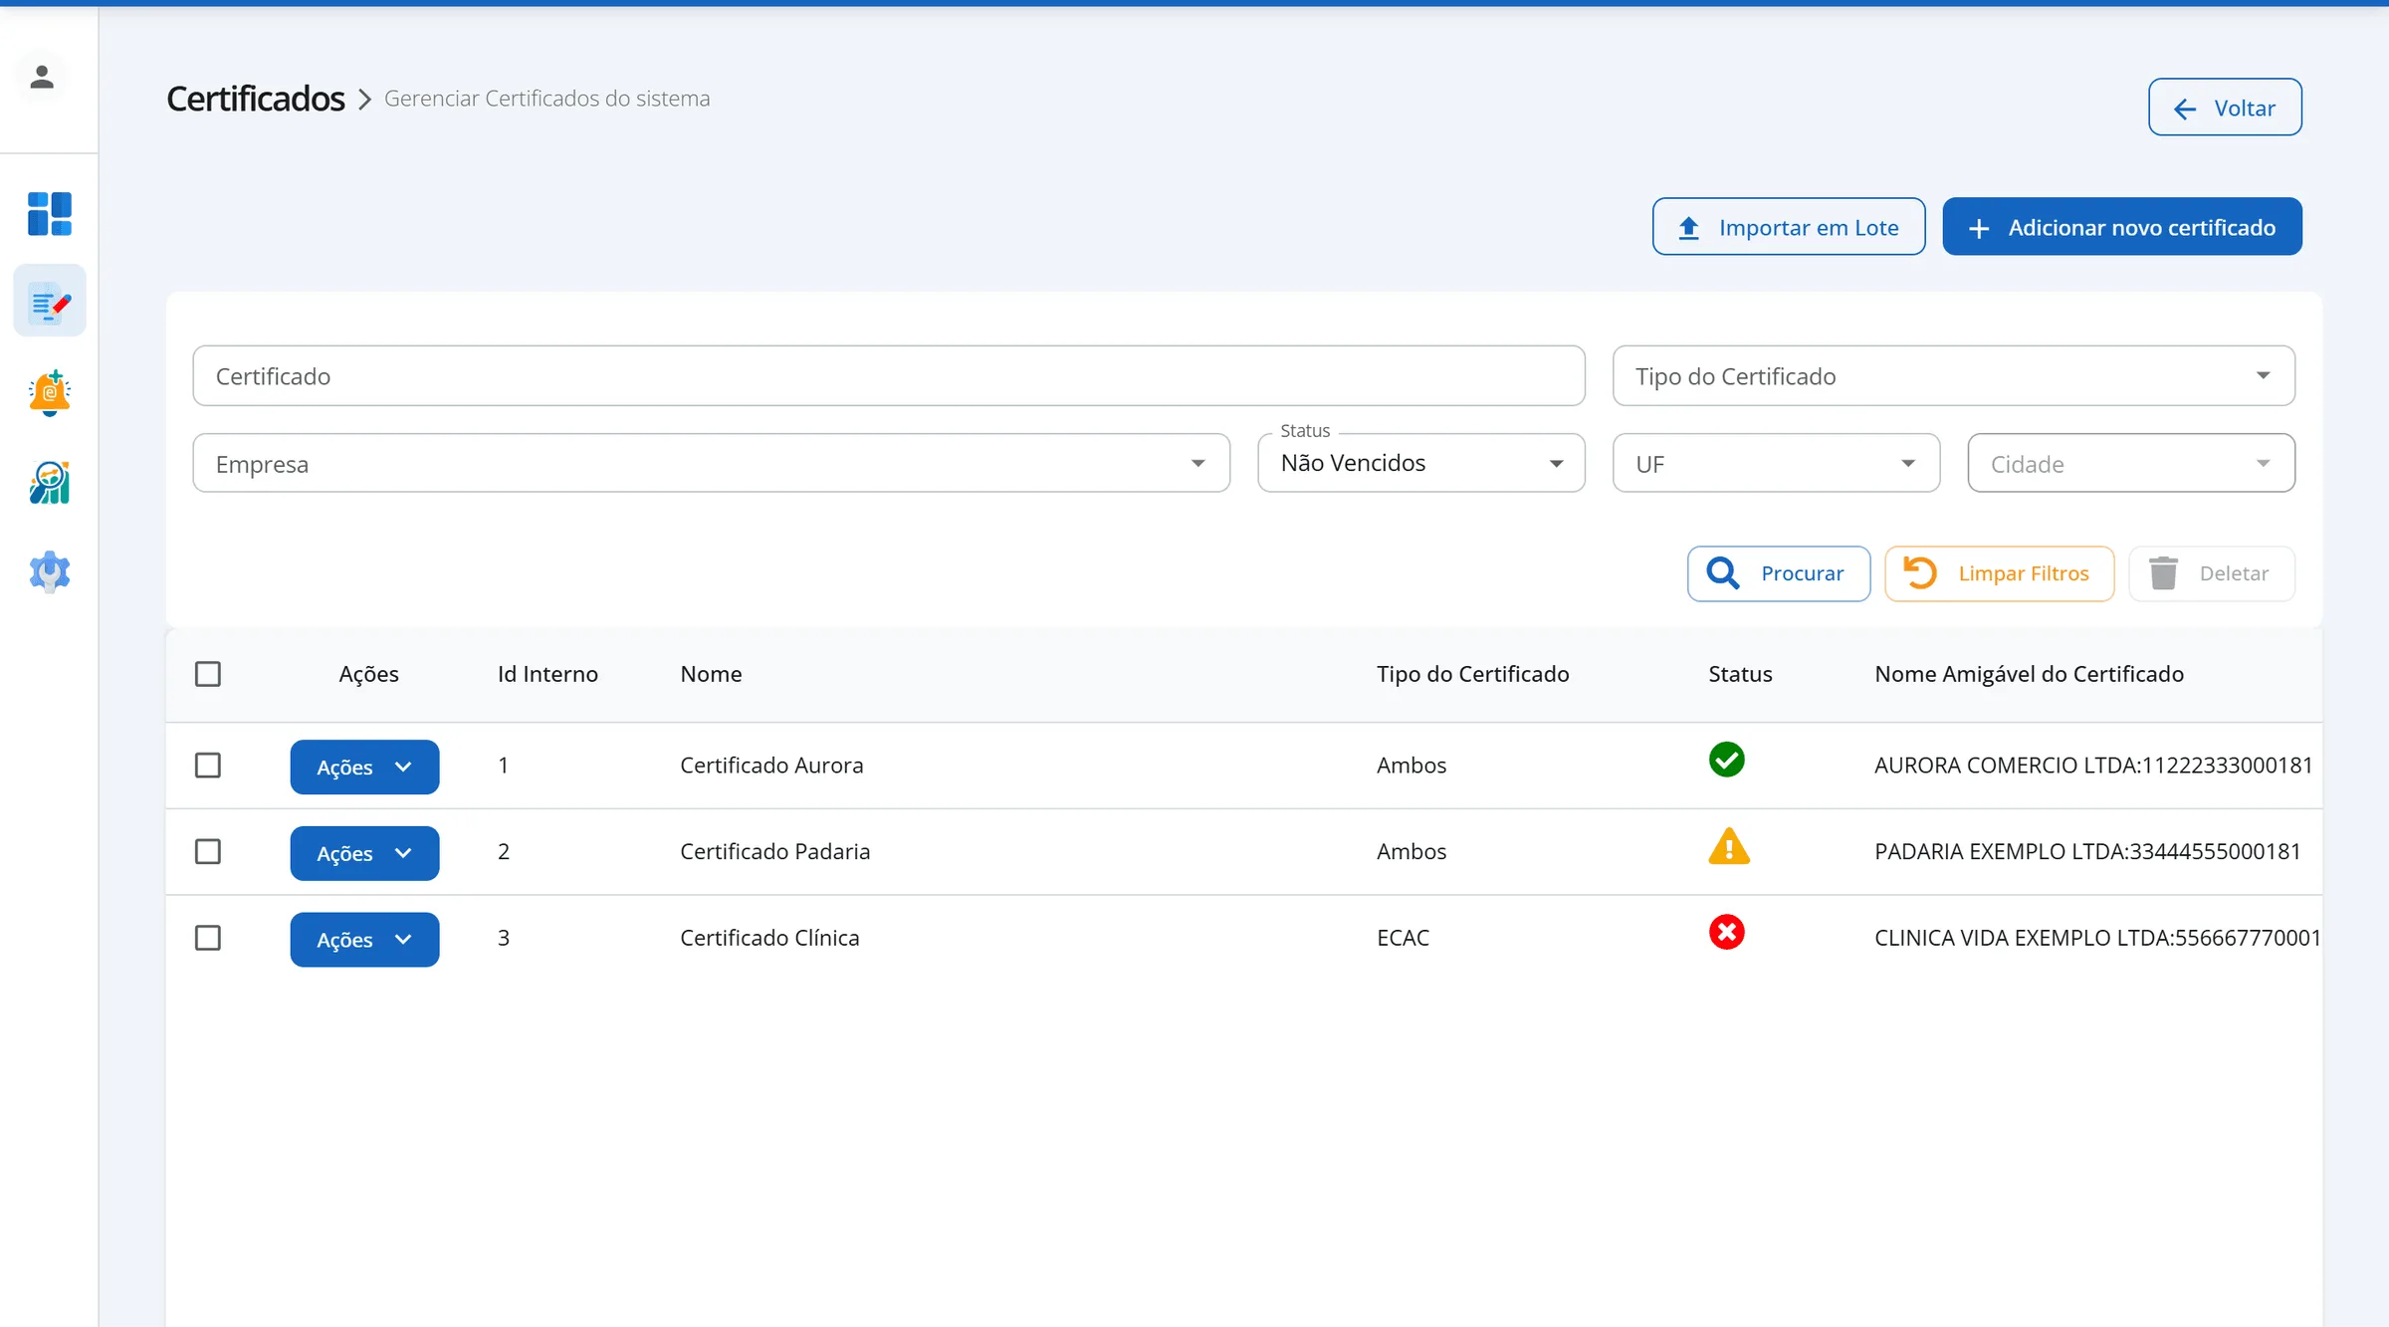Image resolution: width=2389 pixels, height=1327 pixels.
Task: Check the box for Certificado Padaria row
Action: 208,851
